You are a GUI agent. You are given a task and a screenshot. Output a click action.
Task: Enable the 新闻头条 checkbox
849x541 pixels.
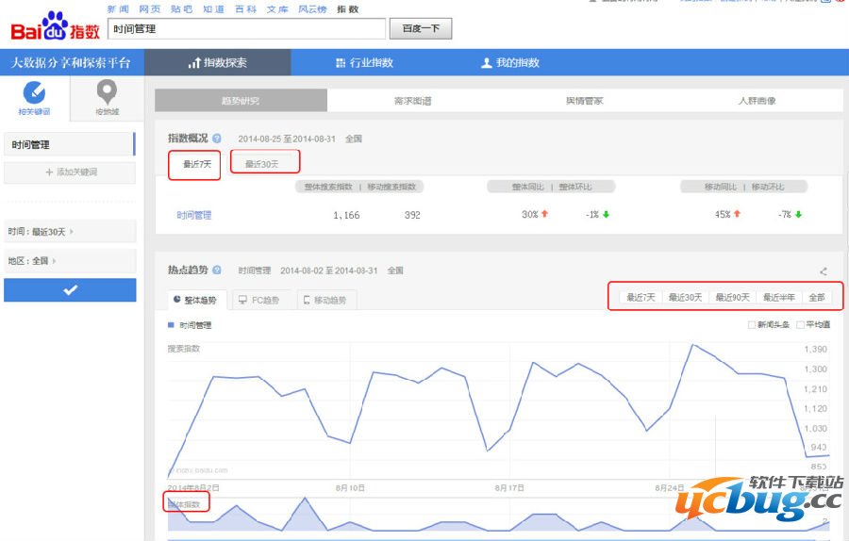tap(752, 325)
